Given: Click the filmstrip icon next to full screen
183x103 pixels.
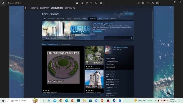Looking at the screenshot, I should [143, 3].
